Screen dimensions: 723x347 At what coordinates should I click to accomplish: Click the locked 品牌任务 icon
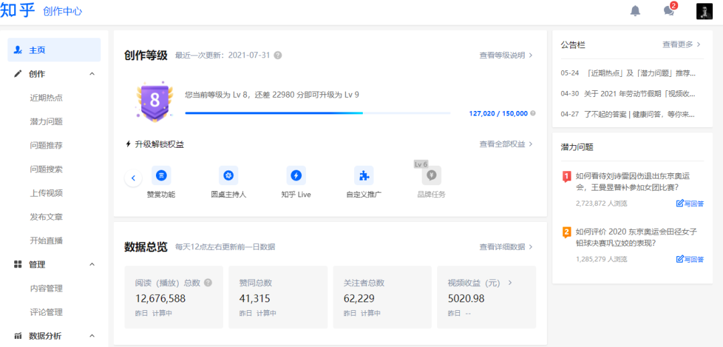coord(431,176)
